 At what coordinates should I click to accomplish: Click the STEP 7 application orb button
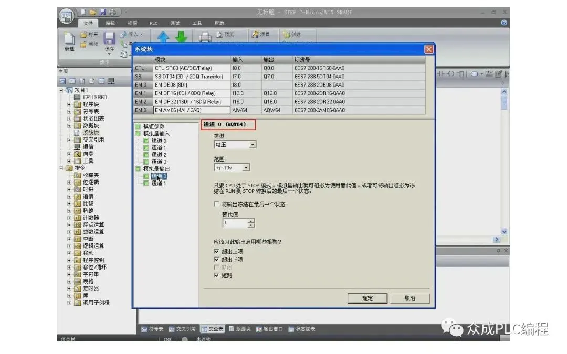66,16
